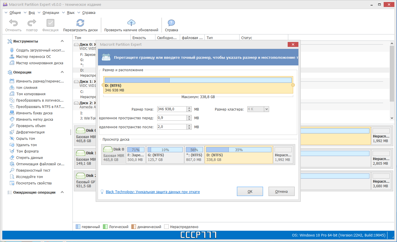397x242 pixels.
Task: Select D: (NTFS) 338,8 GB preview block
Action: [x=239, y=155]
